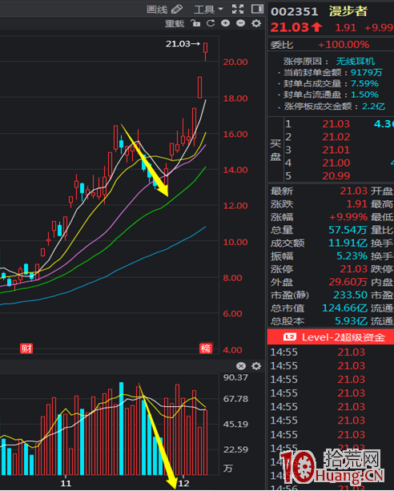This screenshot has width=394, height=491.
Task: Click 封单占流通盘 1.50% value
Action: [x=364, y=95]
